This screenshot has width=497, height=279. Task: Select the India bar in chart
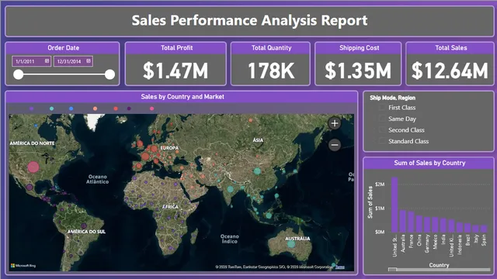pyautogui.click(x=443, y=226)
